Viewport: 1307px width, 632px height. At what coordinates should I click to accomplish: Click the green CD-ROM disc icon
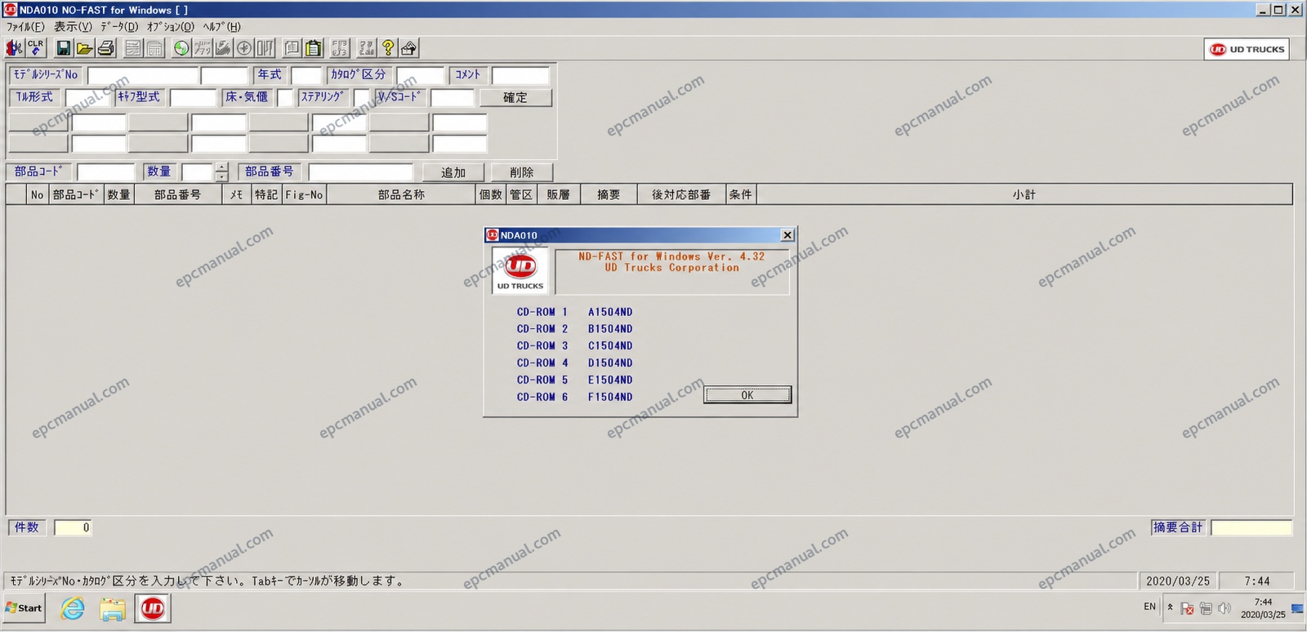181,48
